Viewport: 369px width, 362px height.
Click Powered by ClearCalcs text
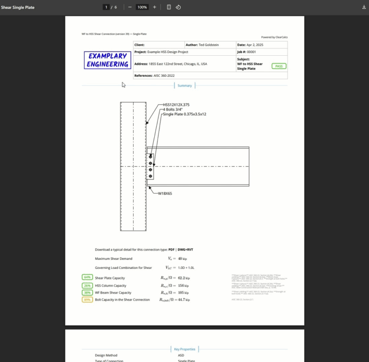click(274, 37)
